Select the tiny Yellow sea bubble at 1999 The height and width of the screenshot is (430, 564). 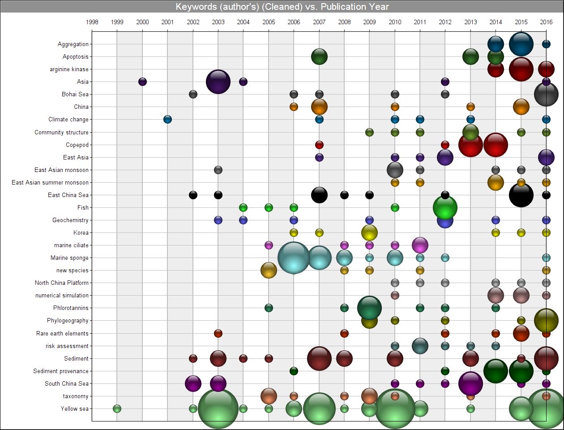click(x=117, y=408)
